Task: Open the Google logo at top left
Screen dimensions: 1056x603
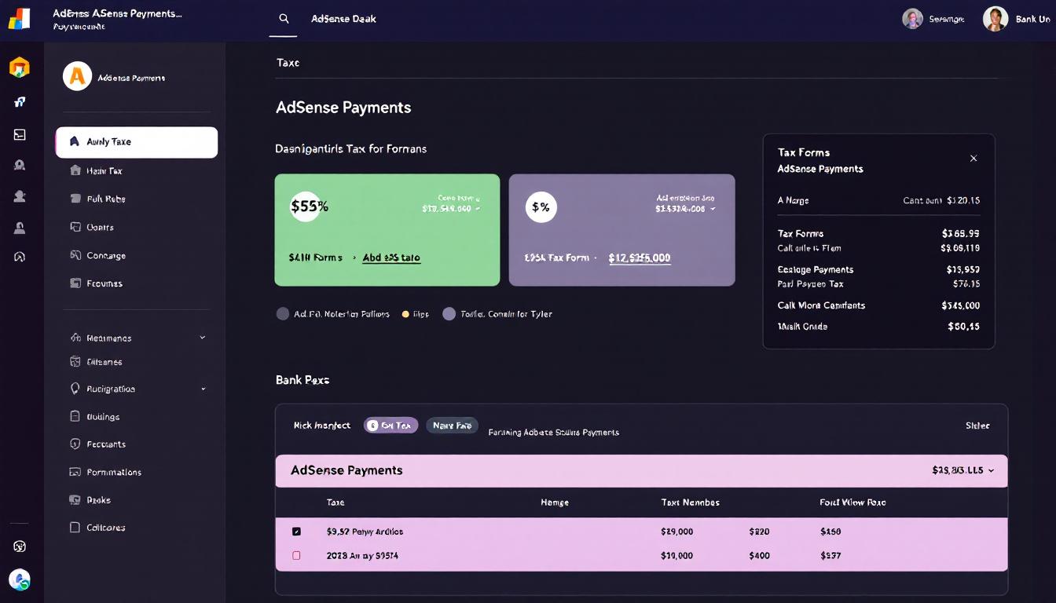Action: 20,19
